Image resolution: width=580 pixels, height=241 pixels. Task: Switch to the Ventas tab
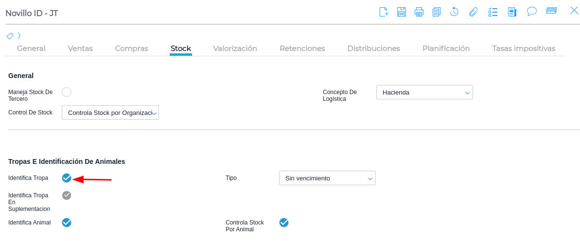pos(80,48)
